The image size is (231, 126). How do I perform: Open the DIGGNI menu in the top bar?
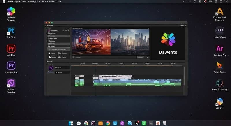coord(45,1)
